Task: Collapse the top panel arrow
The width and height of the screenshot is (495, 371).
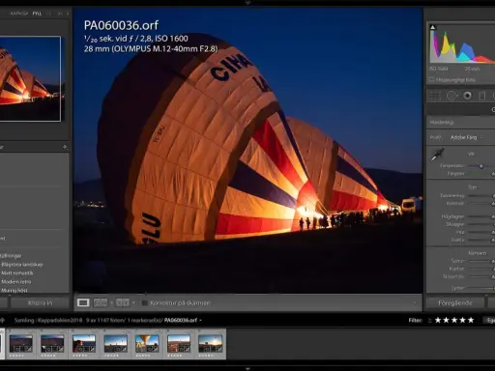Action: (x=247, y=3)
